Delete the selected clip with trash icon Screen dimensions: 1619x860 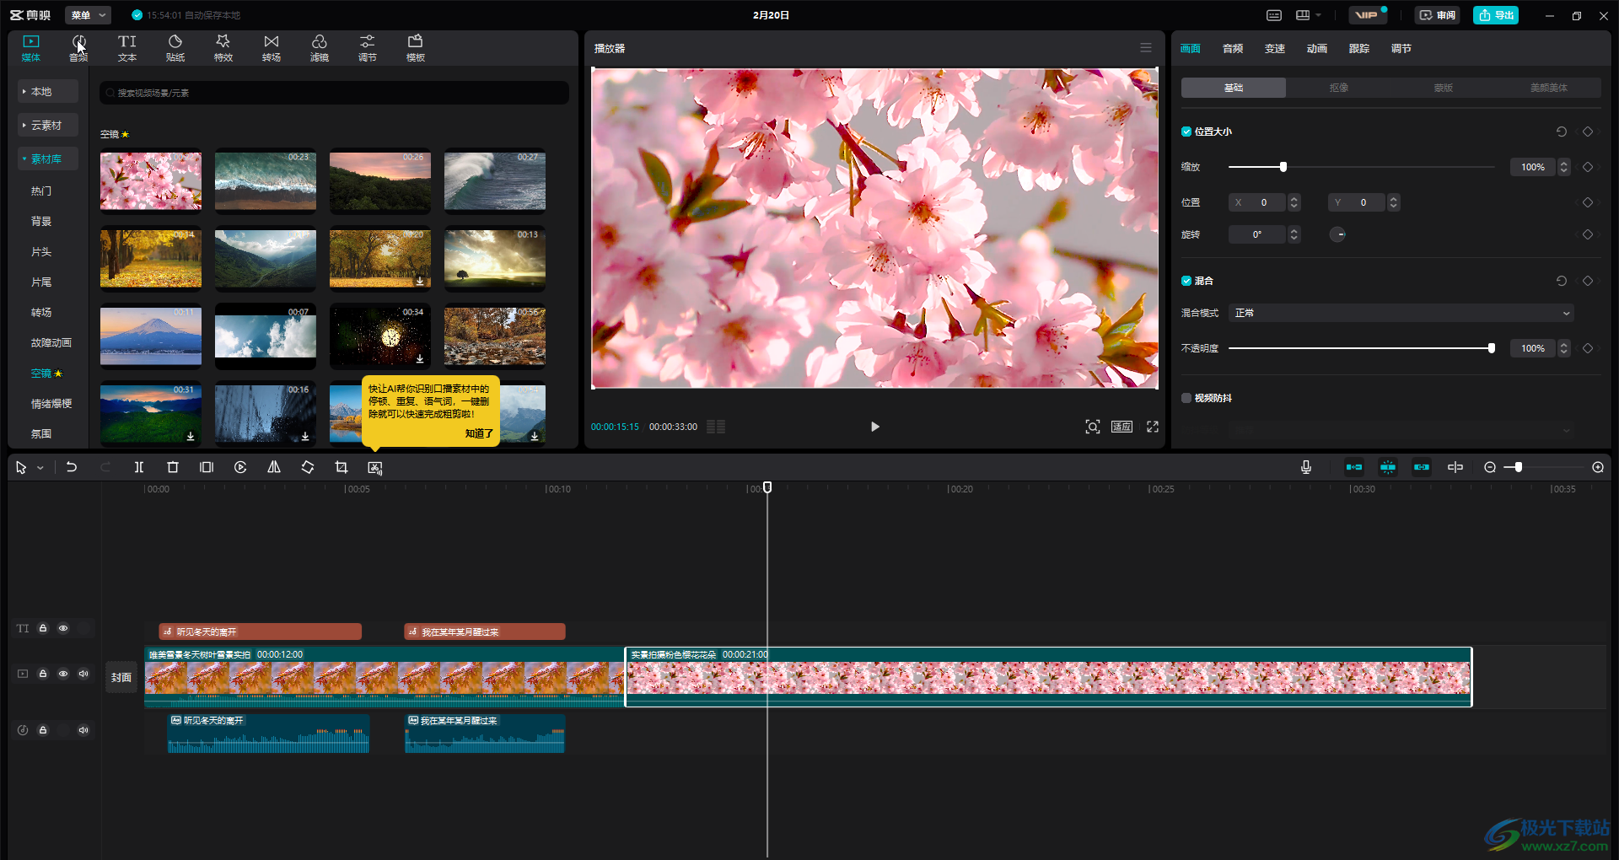[173, 467]
